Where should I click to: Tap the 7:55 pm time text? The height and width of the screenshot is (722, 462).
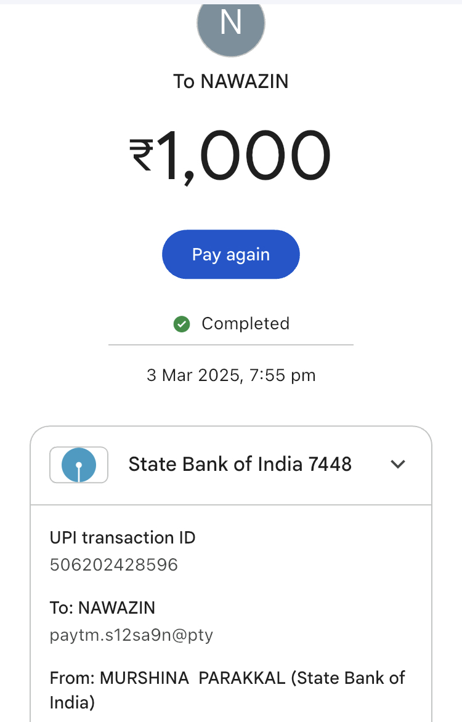[283, 375]
